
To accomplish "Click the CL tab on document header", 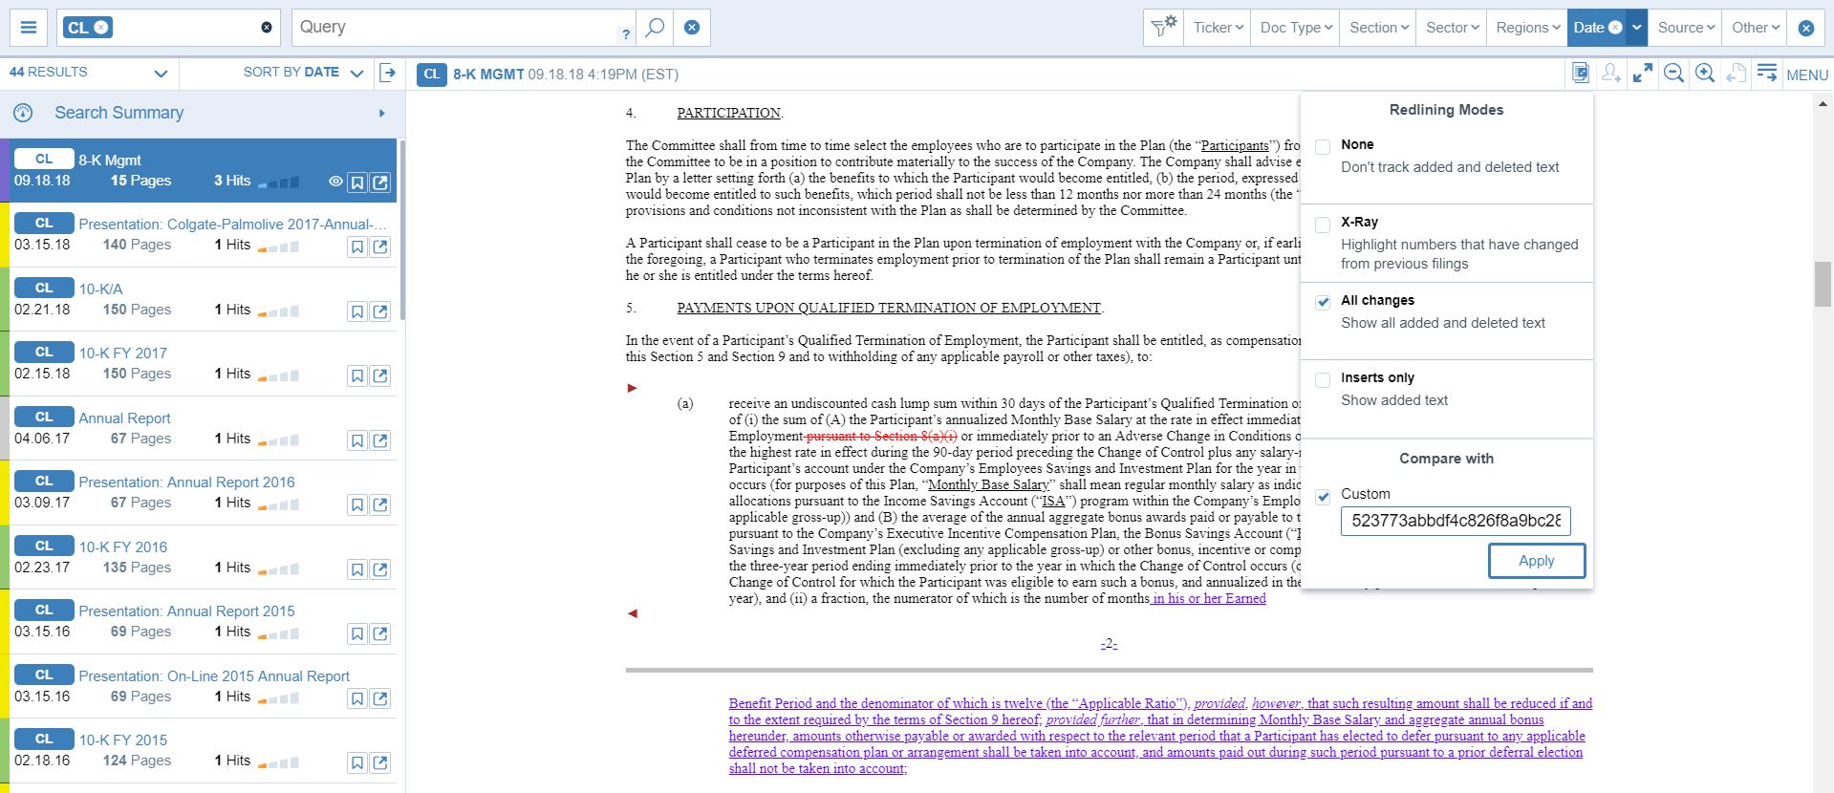I will pyautogui.click(x=432, y=75).
